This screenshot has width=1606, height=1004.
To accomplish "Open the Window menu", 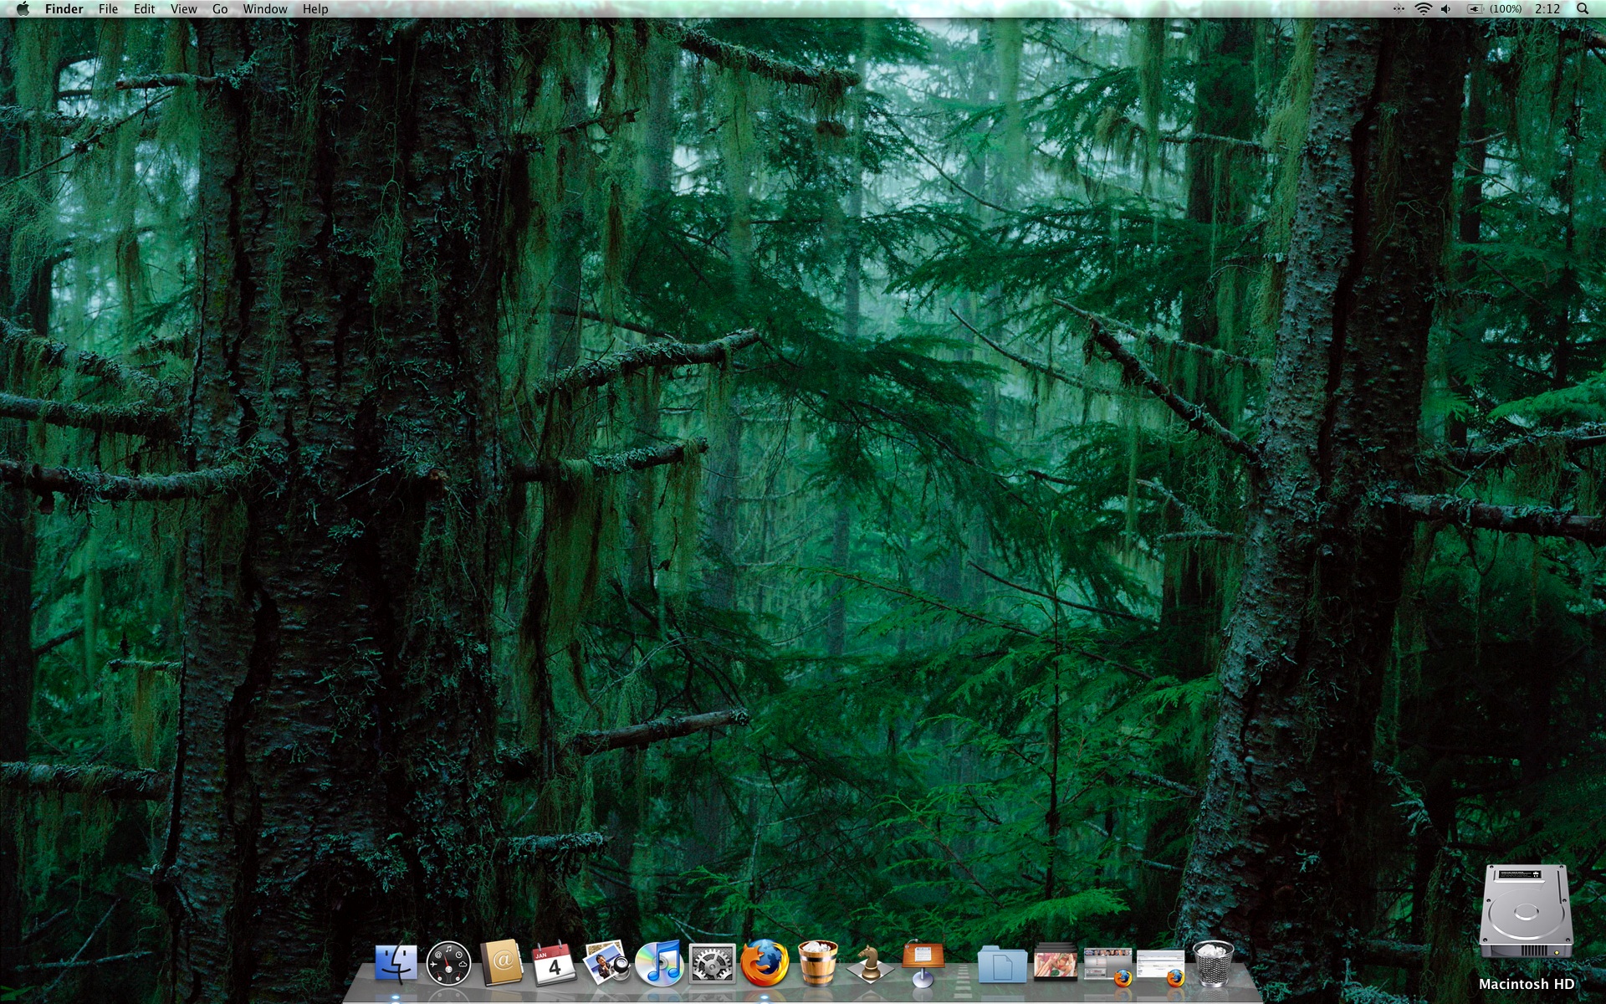I will [265, 8].
